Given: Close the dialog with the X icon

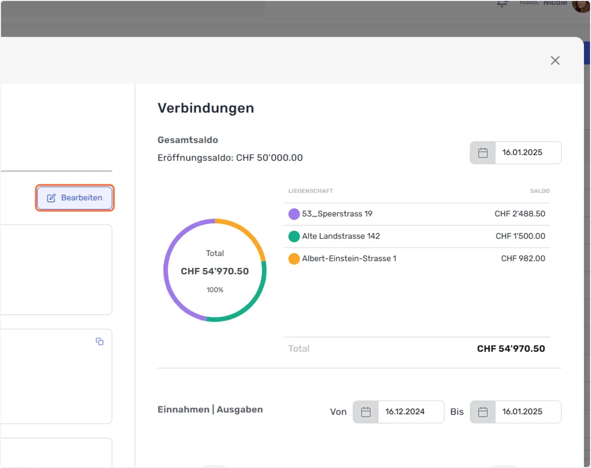Looking at the screenshot, I should tap(555, 61).
